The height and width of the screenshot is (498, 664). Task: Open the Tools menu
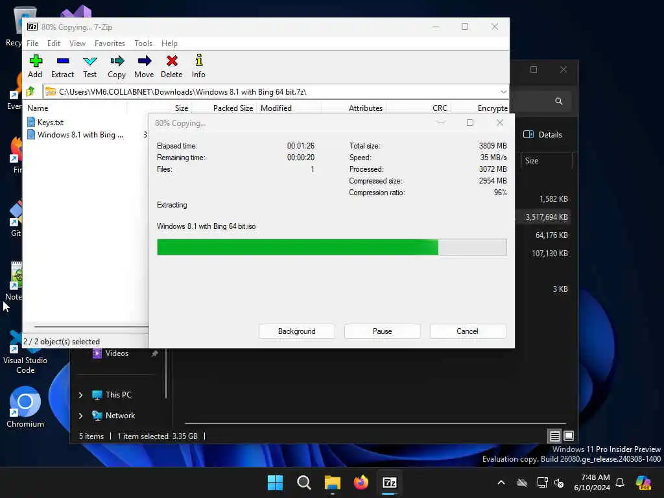pos(143,43)
